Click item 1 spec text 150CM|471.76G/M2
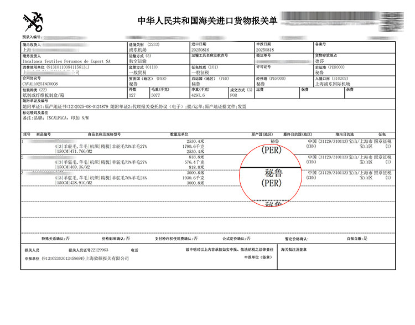415x325 pixels. click(74, 152)
